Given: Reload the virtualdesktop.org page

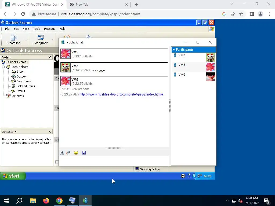Looking at the screenshot, I should pos(23,14).
